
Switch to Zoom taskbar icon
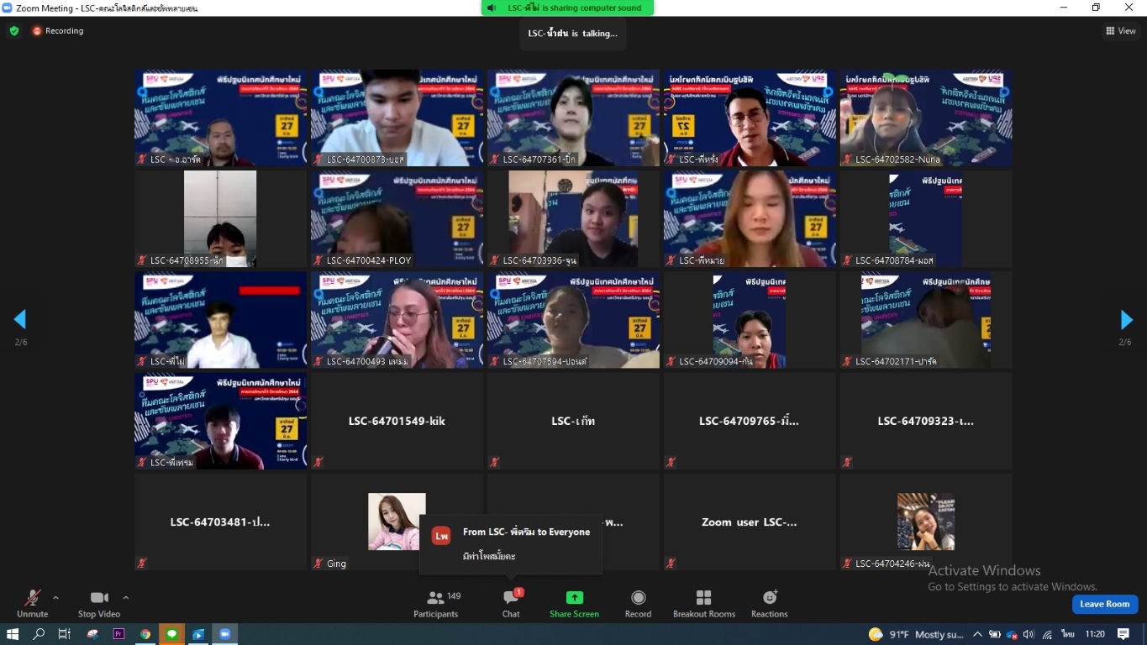click(x=224, y=634)
